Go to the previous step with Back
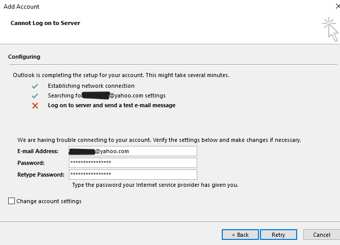Image resolution: width=340 pixels, height=245 pixels. coord(240,235)
